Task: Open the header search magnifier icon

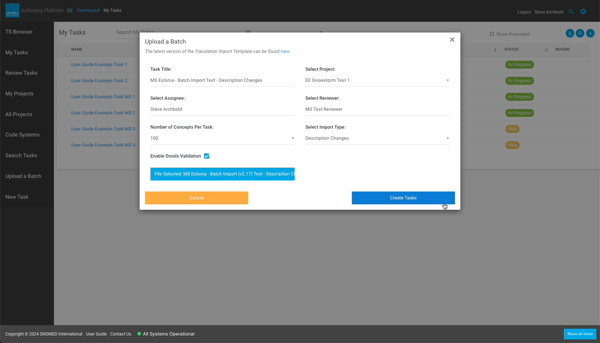Action: click(x=571, y=11)
